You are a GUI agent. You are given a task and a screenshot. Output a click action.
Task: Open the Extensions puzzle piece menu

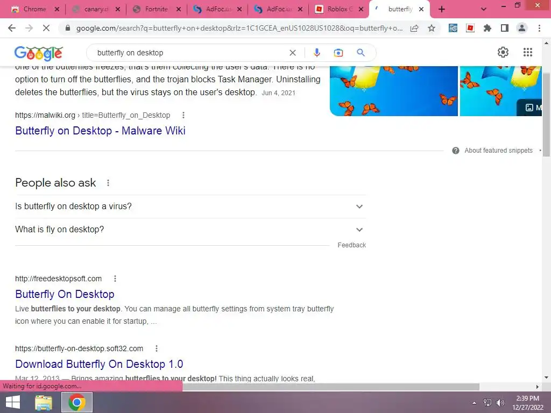(487, 28)
